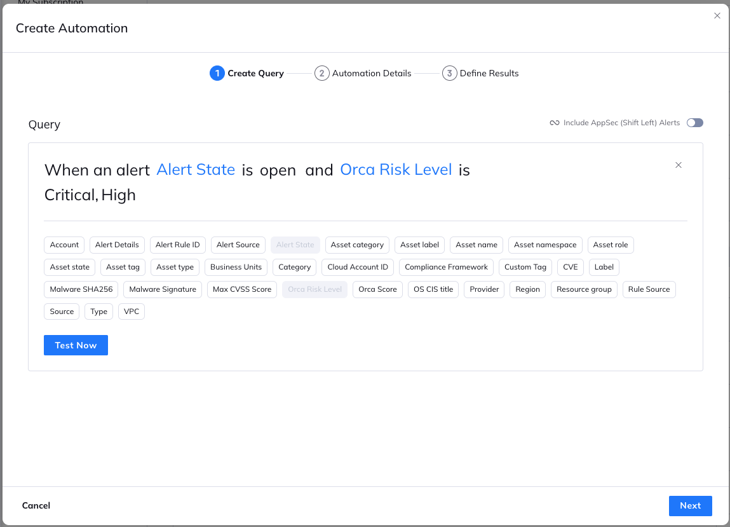Add the Custom Tag filter
Image resolution: width=730 pixels, height=527 pixels.
[x=525, y=267]
